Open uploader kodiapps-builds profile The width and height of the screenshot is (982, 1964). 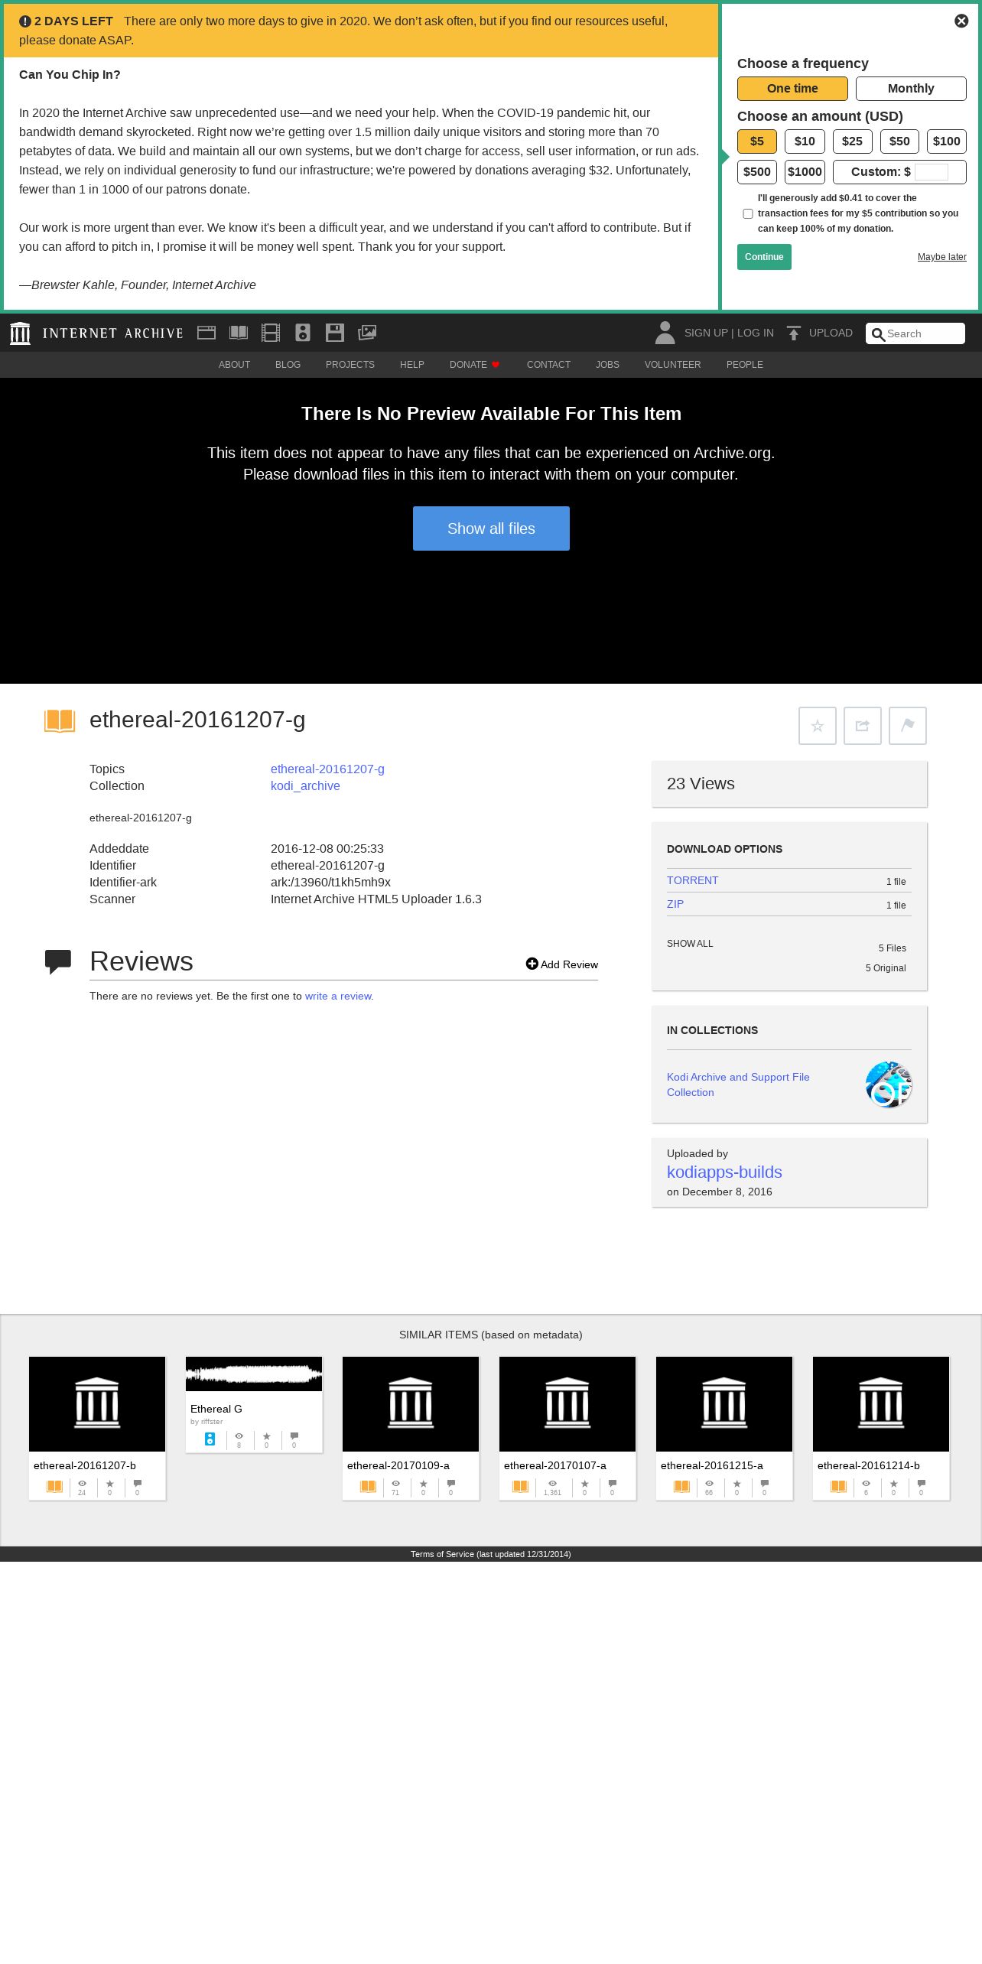coord(724,1172)
